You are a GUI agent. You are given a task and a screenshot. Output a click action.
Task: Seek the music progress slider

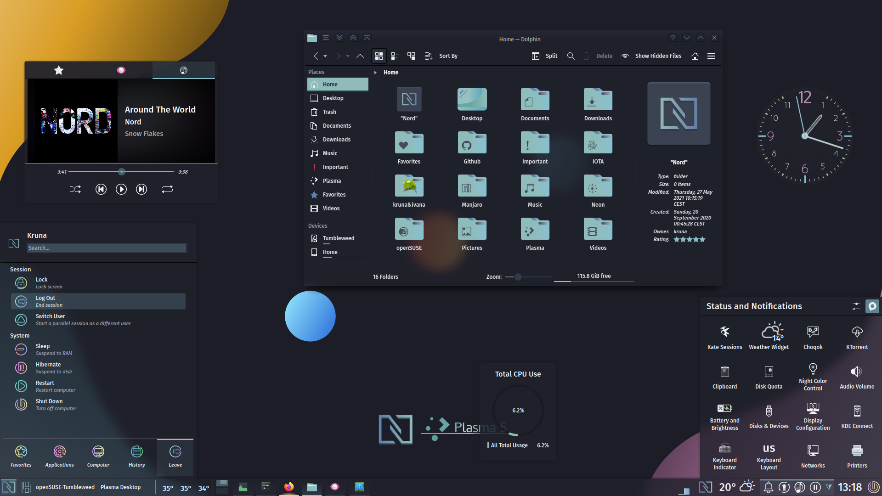pos(121,172)
